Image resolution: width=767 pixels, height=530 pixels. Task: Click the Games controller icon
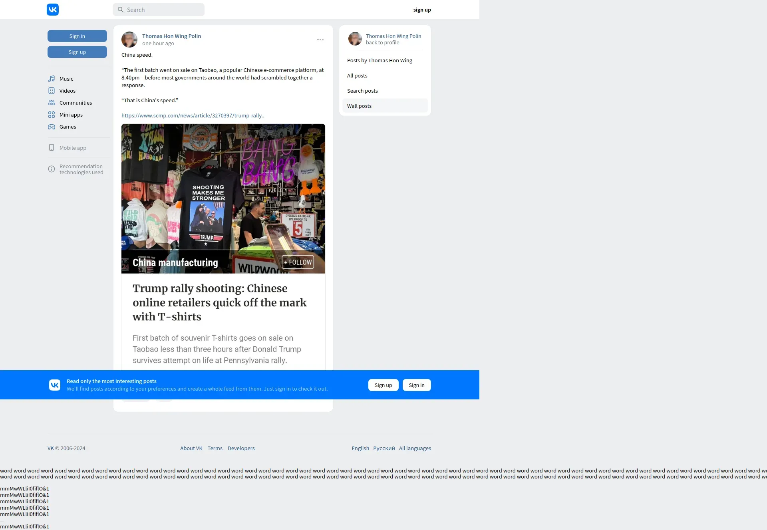[52, 127]
